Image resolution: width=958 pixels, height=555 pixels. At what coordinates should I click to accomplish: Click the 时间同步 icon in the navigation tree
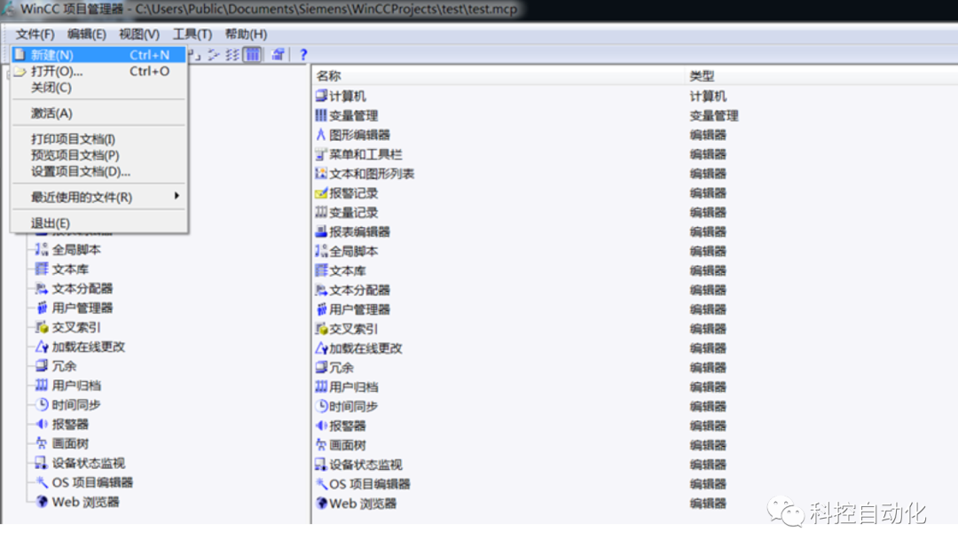coord(42,405)
